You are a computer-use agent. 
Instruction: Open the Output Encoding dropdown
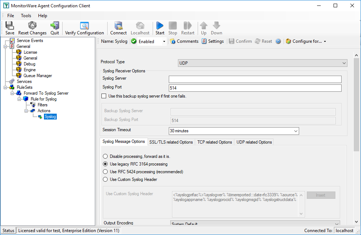pos(255,223)
